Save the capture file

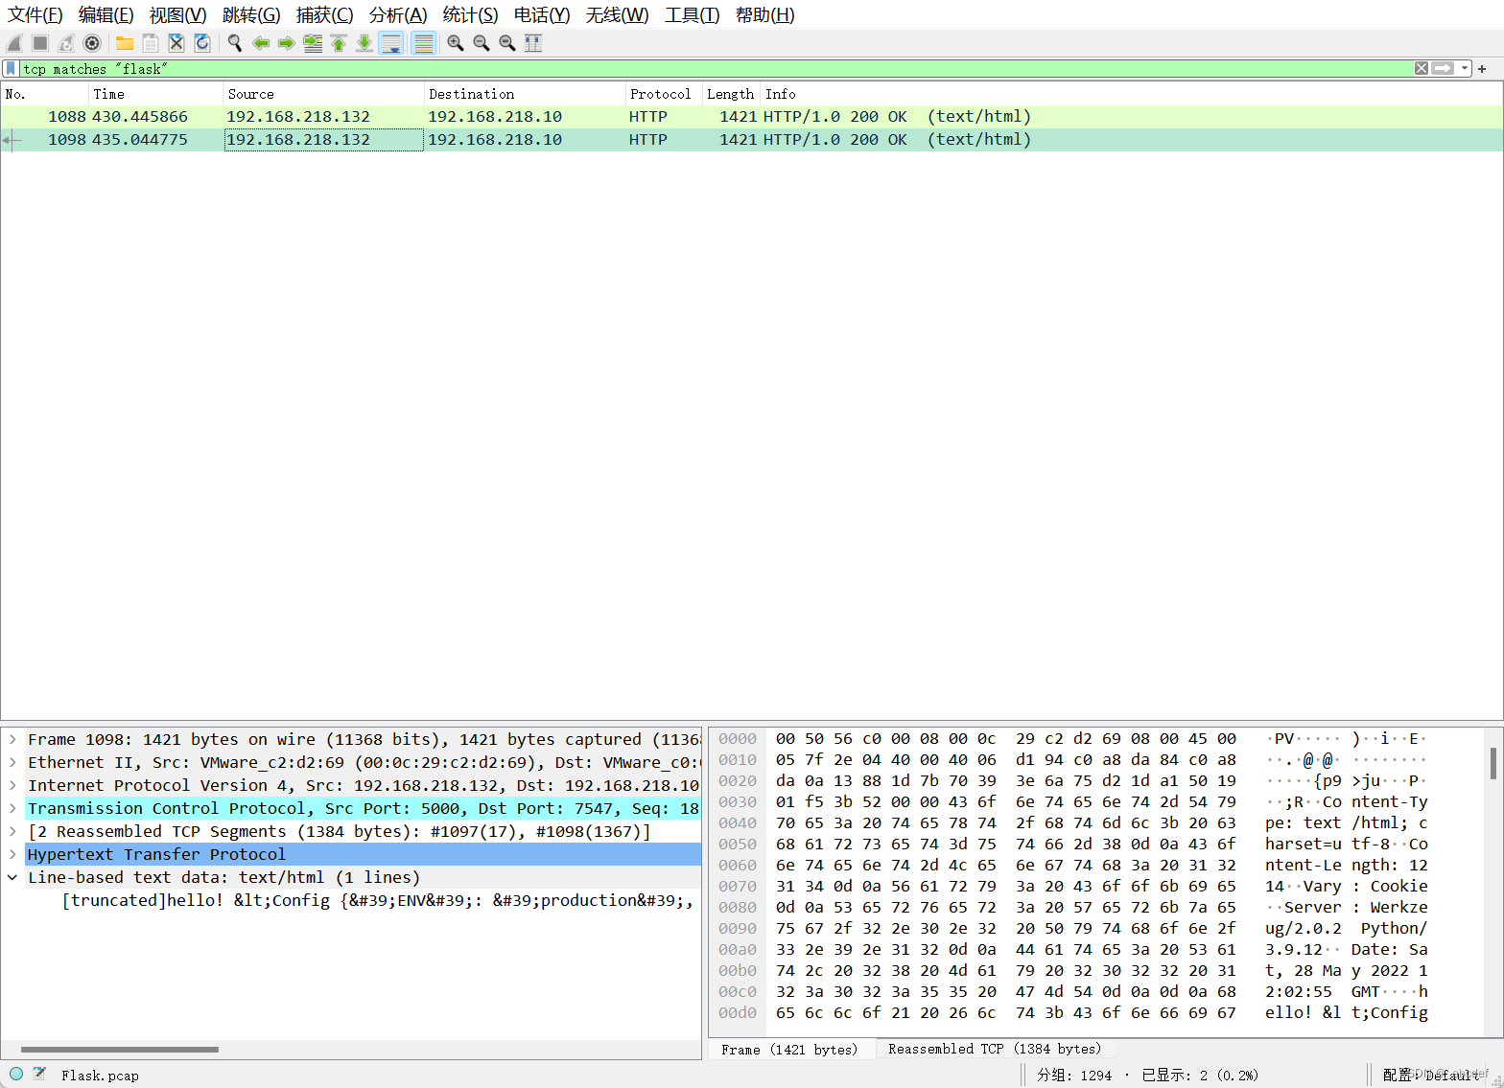[x=151, y=43]
